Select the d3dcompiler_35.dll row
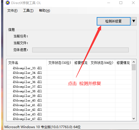The width and height of the screenshot is (139, 130). (x=69, y=77)
